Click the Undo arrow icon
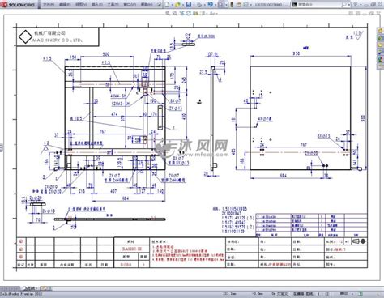The height and width of the screenshot is (298, 384). (211, 5)
